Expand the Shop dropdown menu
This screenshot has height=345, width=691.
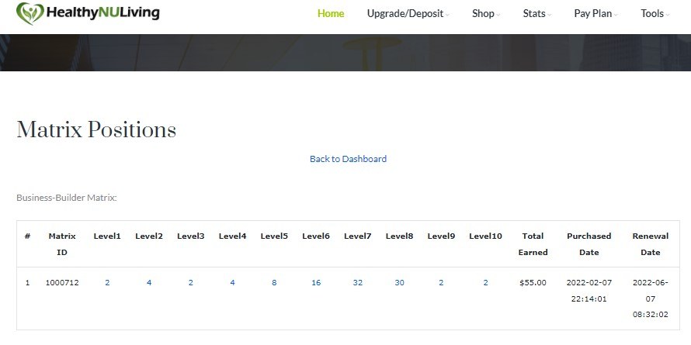(486, 14)
